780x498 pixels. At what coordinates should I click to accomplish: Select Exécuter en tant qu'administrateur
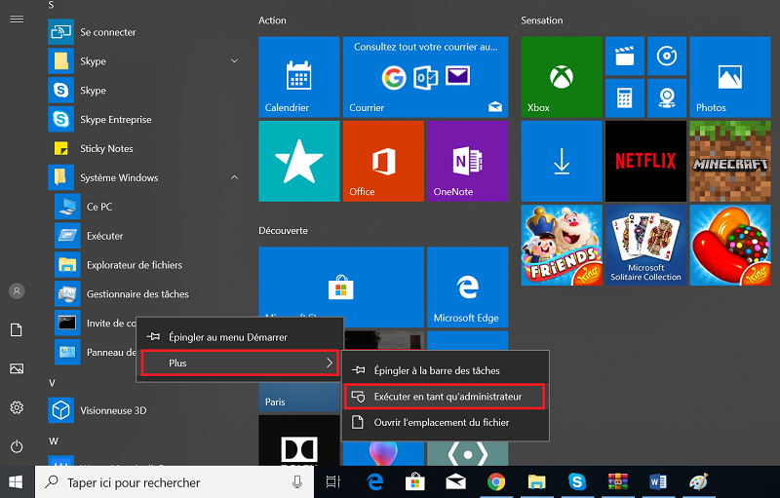coord(446,397)
